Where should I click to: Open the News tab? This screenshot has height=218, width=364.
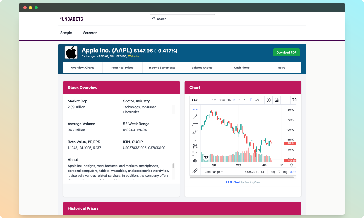[281, 68]
